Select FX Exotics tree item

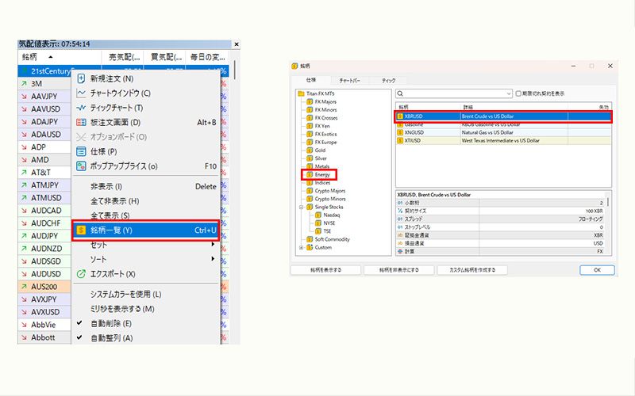[x=325, y=134]
